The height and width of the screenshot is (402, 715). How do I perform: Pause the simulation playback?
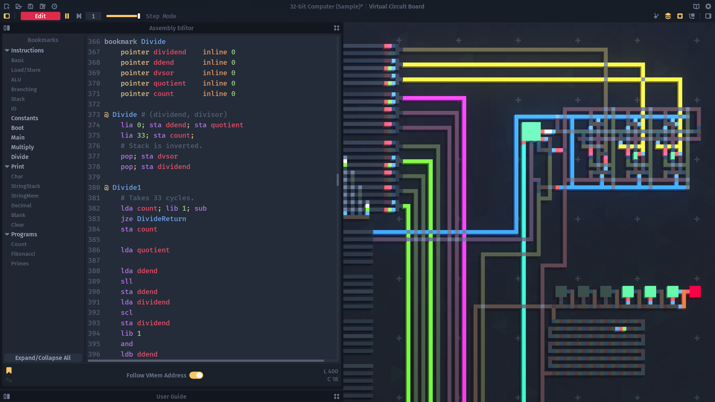point(67,16)
